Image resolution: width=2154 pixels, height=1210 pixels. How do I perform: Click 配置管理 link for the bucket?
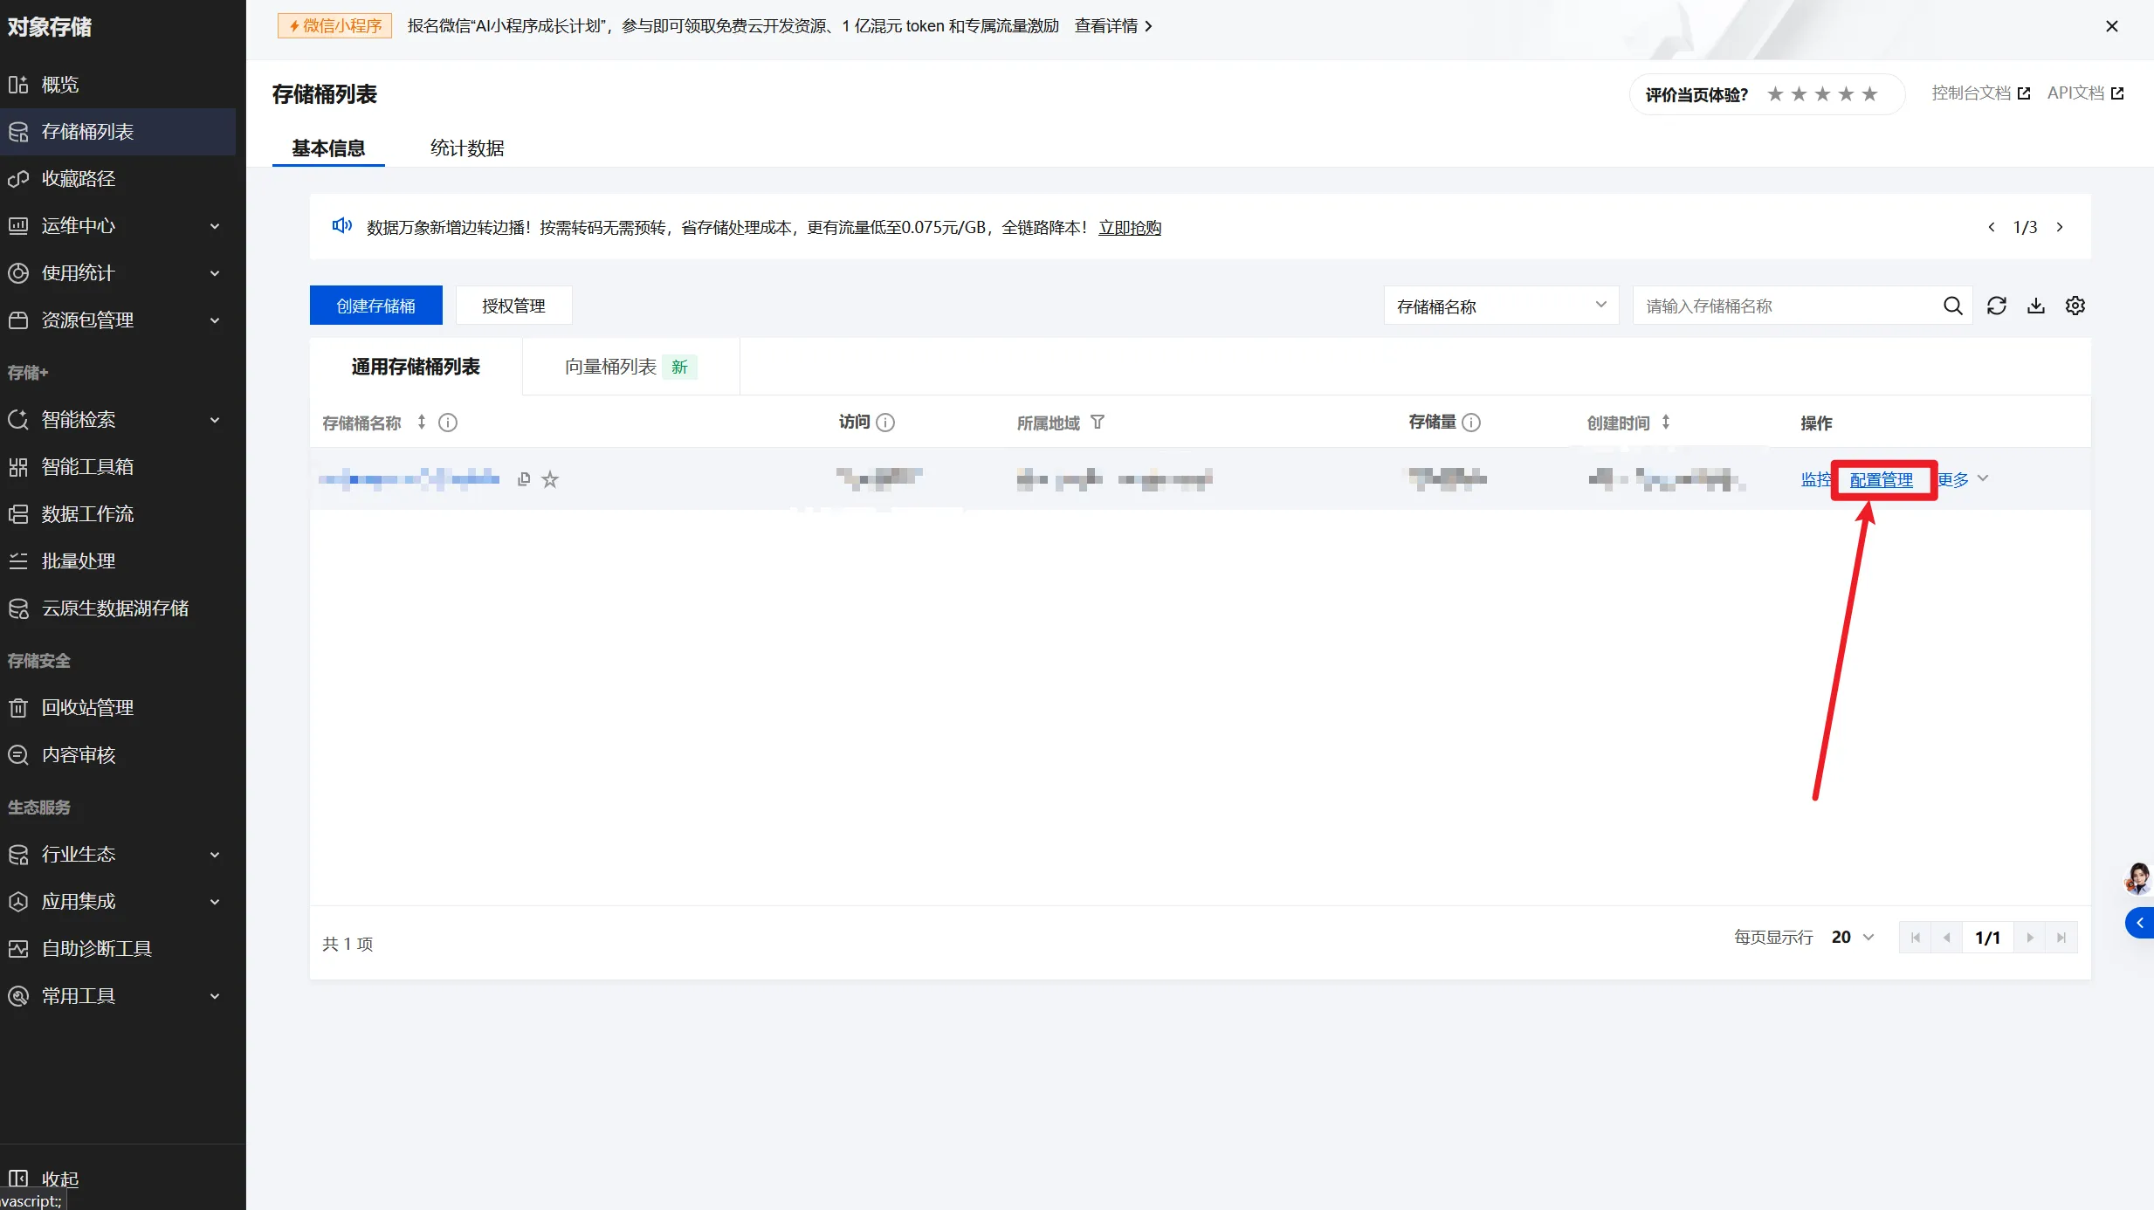click(1881, 479)
